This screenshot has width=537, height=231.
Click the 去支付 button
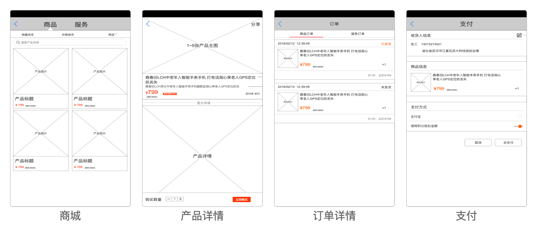click(508, 143)
